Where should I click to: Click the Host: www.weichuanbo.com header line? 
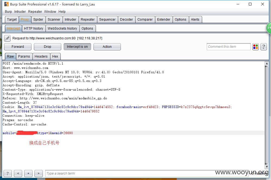(25, 68)
